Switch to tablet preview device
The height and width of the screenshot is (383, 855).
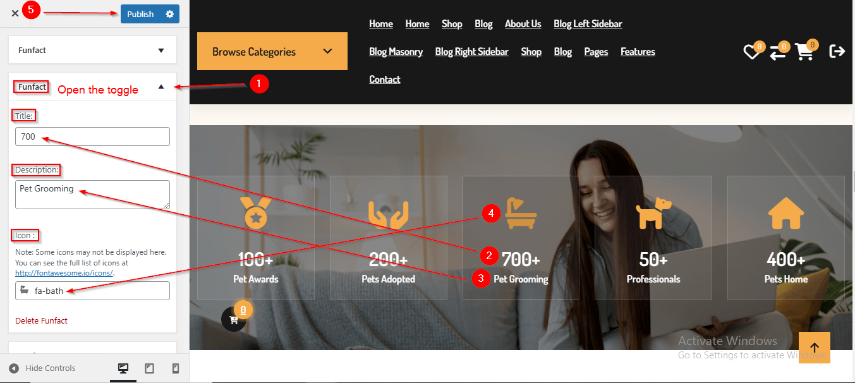pos(149,368)
